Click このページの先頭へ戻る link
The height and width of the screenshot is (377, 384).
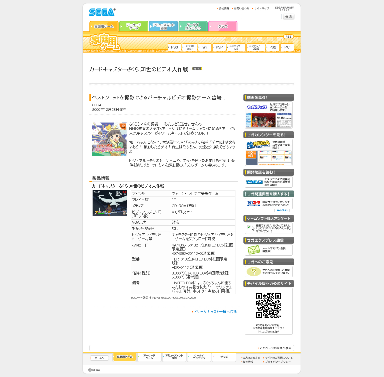pyautogui.click(x=275, y=348)
